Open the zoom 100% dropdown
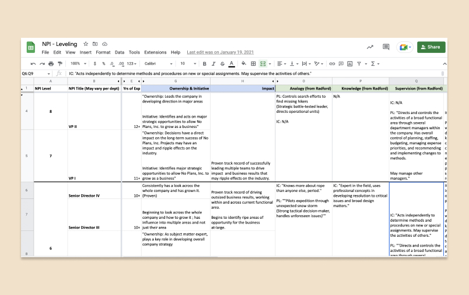This screenshot has height=295, width=469. [78, 63]
